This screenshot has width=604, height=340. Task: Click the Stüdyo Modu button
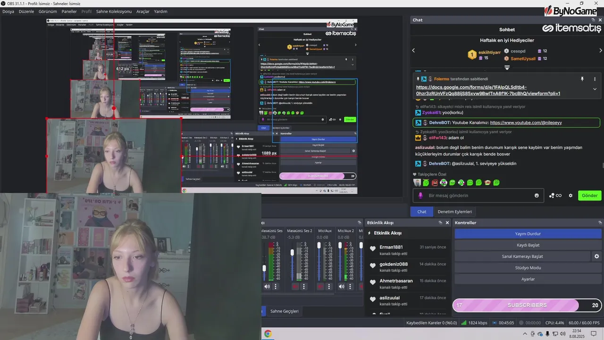(528, 268)
